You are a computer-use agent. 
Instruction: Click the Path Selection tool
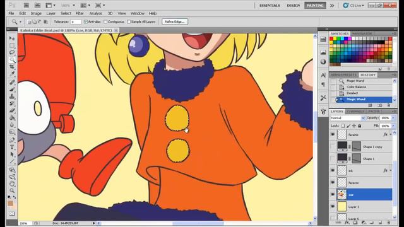[x=12, y=154]
